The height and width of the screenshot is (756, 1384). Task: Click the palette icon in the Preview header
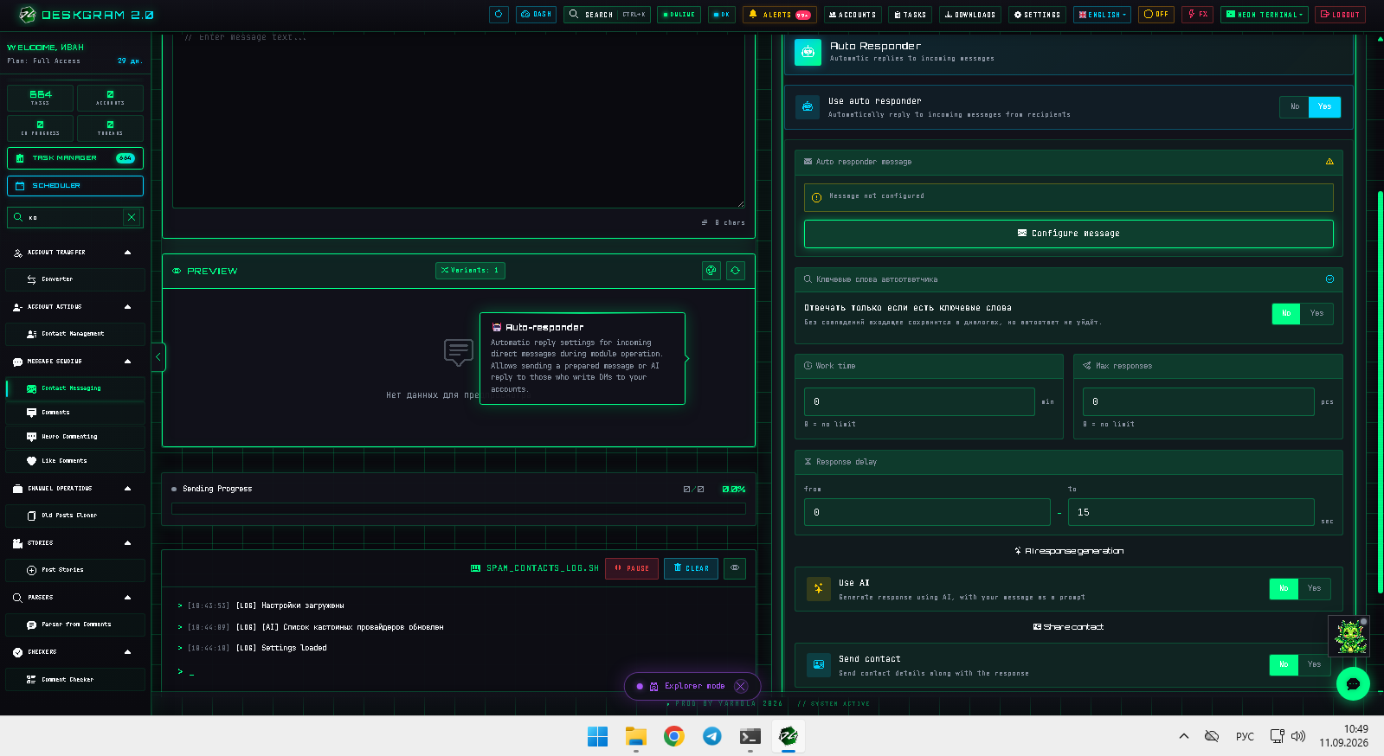(x=711, y=271)
